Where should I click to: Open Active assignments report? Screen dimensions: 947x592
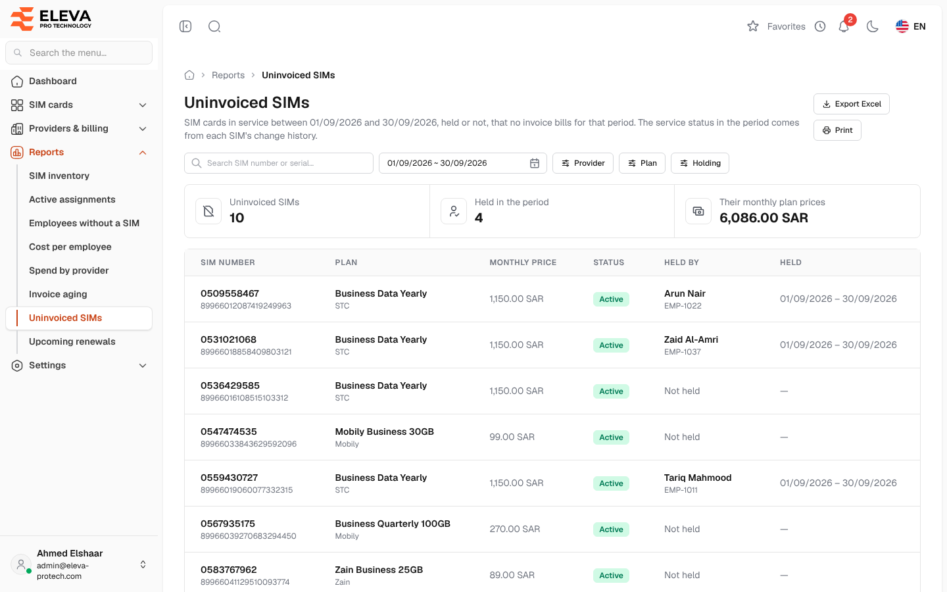(72, 199)
